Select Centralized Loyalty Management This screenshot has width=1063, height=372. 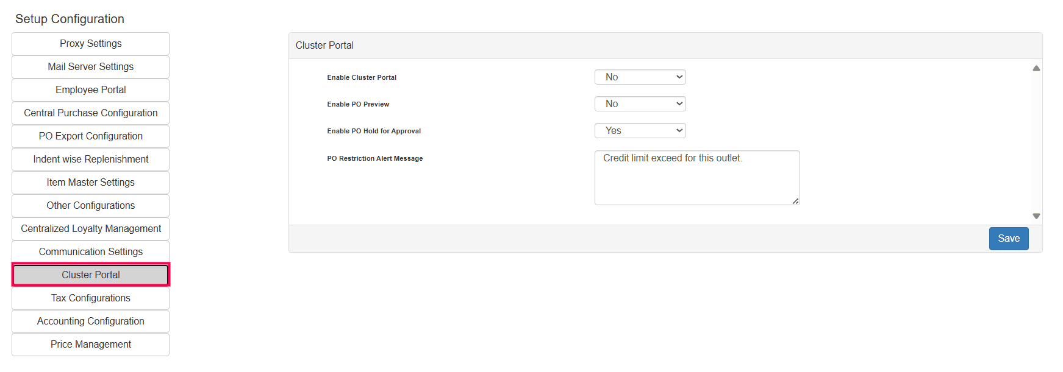tap(91, 229)
